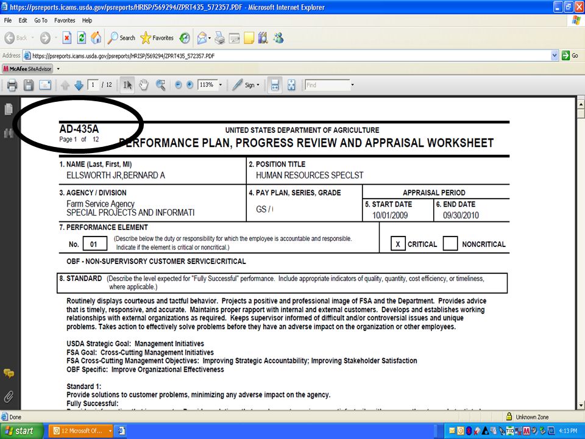This screenshot has height=439, width=585.
Task: Click the red McAfee tray icon
Action: click(x=526, y=431)
